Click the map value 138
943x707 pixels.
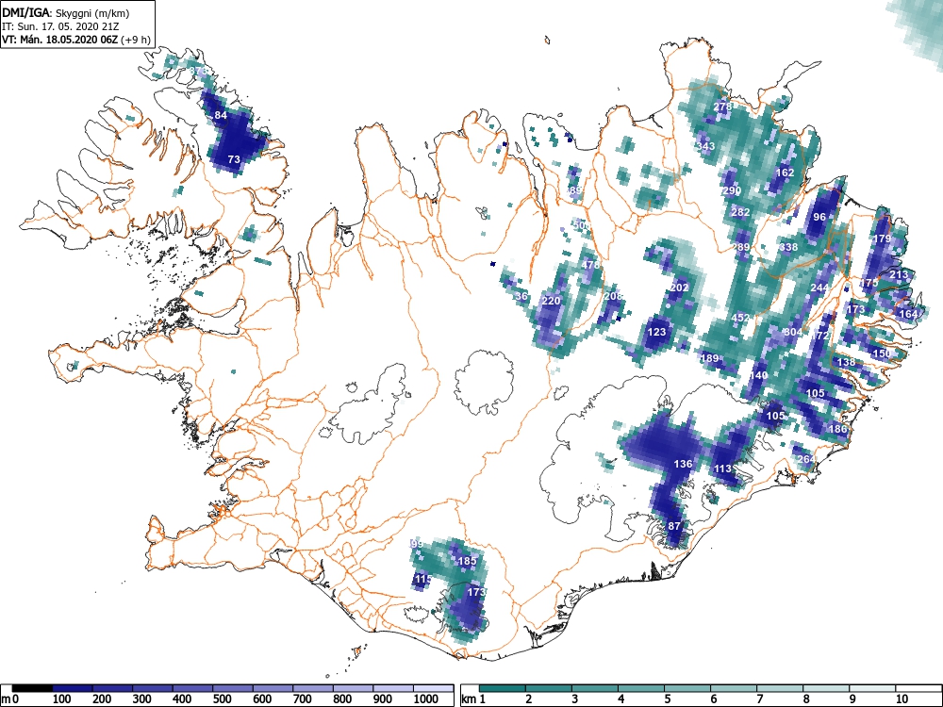coord(846,362)
